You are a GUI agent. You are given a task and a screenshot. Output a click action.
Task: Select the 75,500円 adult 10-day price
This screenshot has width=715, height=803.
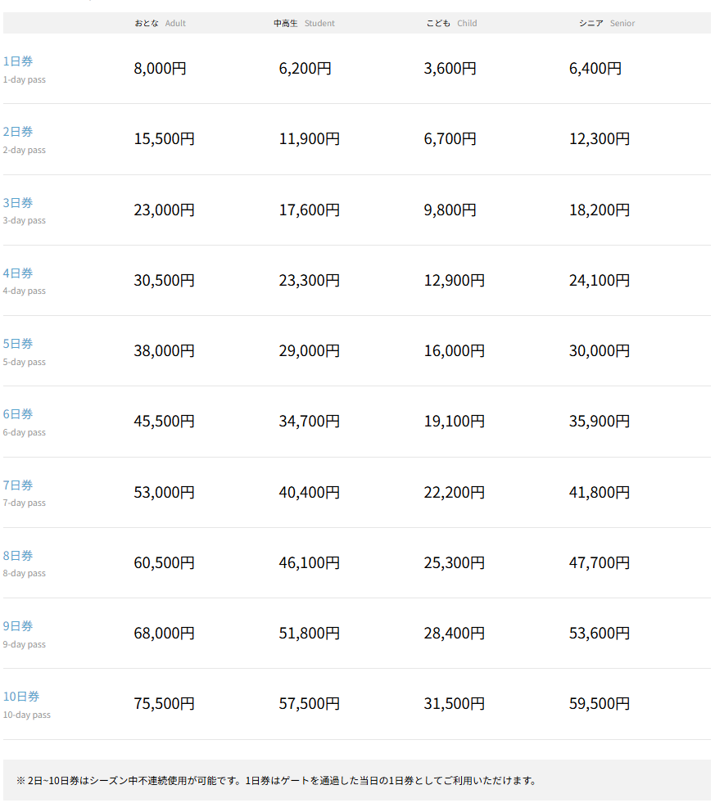pos(164,704)
